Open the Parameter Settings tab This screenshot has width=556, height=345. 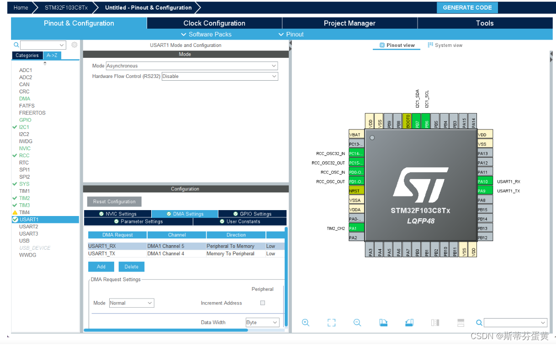[x=138, y=221]
